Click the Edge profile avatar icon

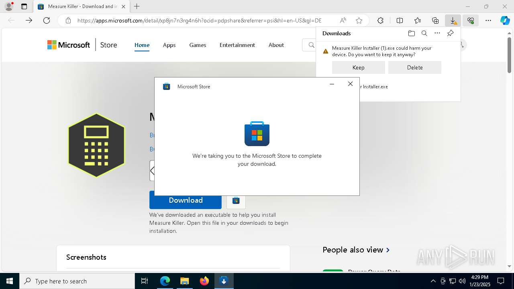coord(8,6)
